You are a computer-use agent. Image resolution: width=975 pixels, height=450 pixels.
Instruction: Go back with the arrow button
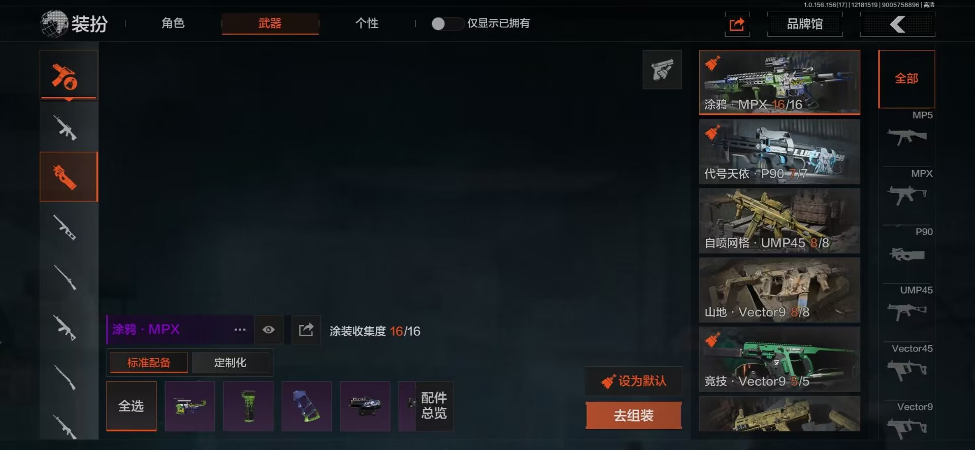coord(897,24)
